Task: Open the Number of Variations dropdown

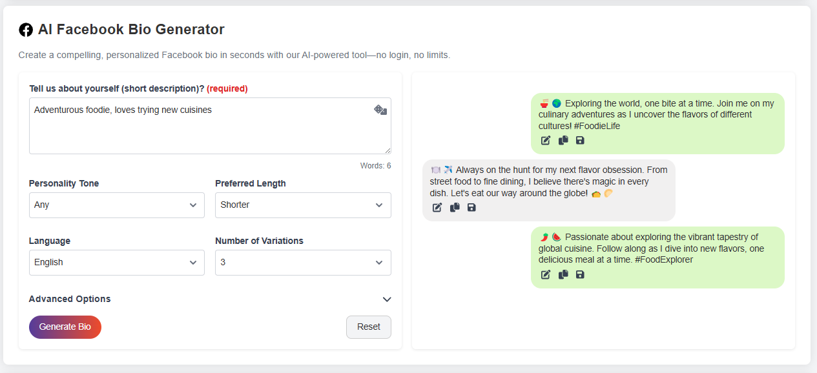Action: (x=303, y=263)
